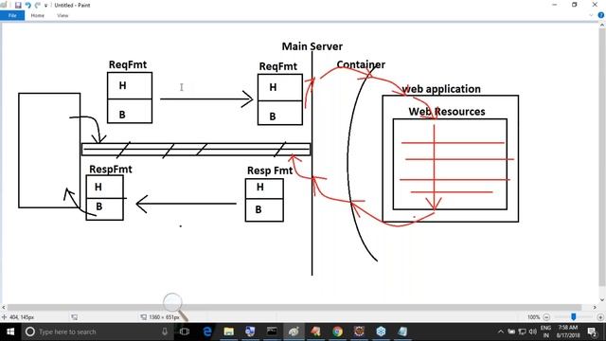606x341 pixels.
Task: Click the web application label on canvas
Action: [441, 89]
